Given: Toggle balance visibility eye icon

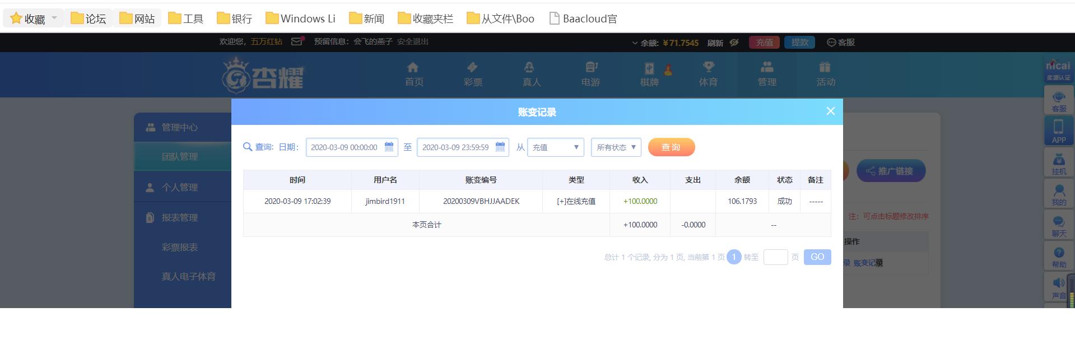Looking at the screenshot, I should coord(734,43).
